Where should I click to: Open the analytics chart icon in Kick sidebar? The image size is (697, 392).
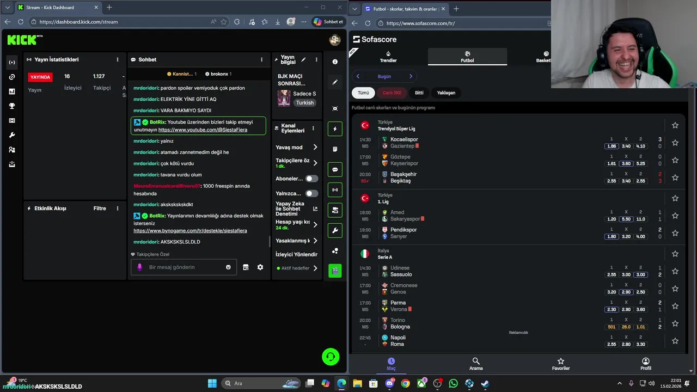click(12, 91)
